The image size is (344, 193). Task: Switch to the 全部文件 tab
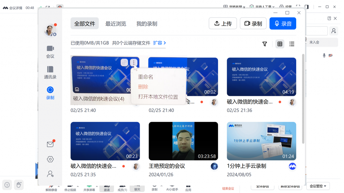coord(85,23)
